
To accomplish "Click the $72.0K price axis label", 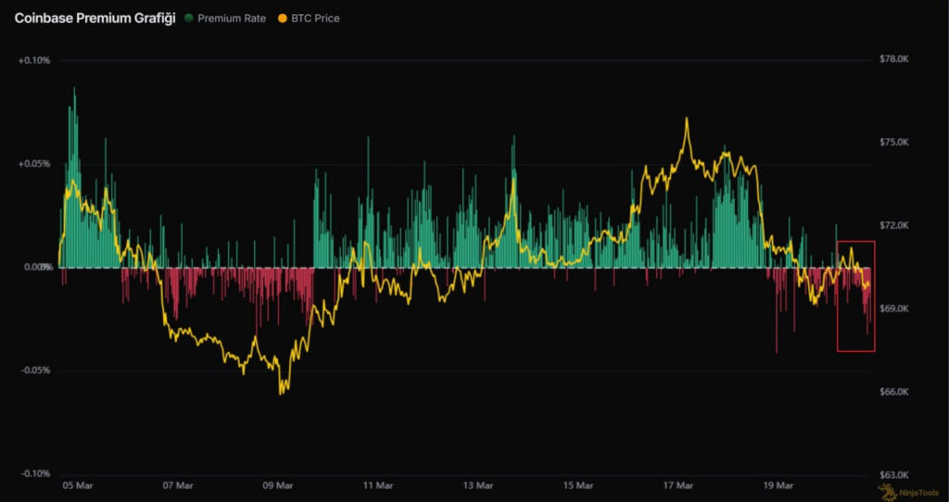I will coord(894,226).
